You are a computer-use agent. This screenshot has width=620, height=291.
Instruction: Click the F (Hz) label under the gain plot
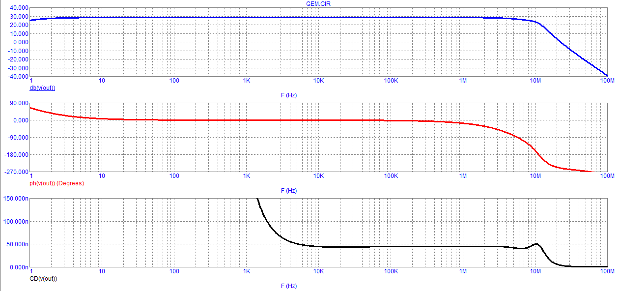coord(289,95)
